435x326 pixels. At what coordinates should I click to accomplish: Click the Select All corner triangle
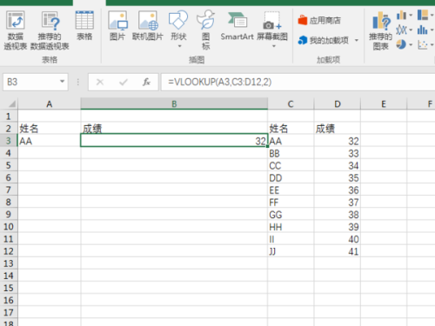(11, 103)
